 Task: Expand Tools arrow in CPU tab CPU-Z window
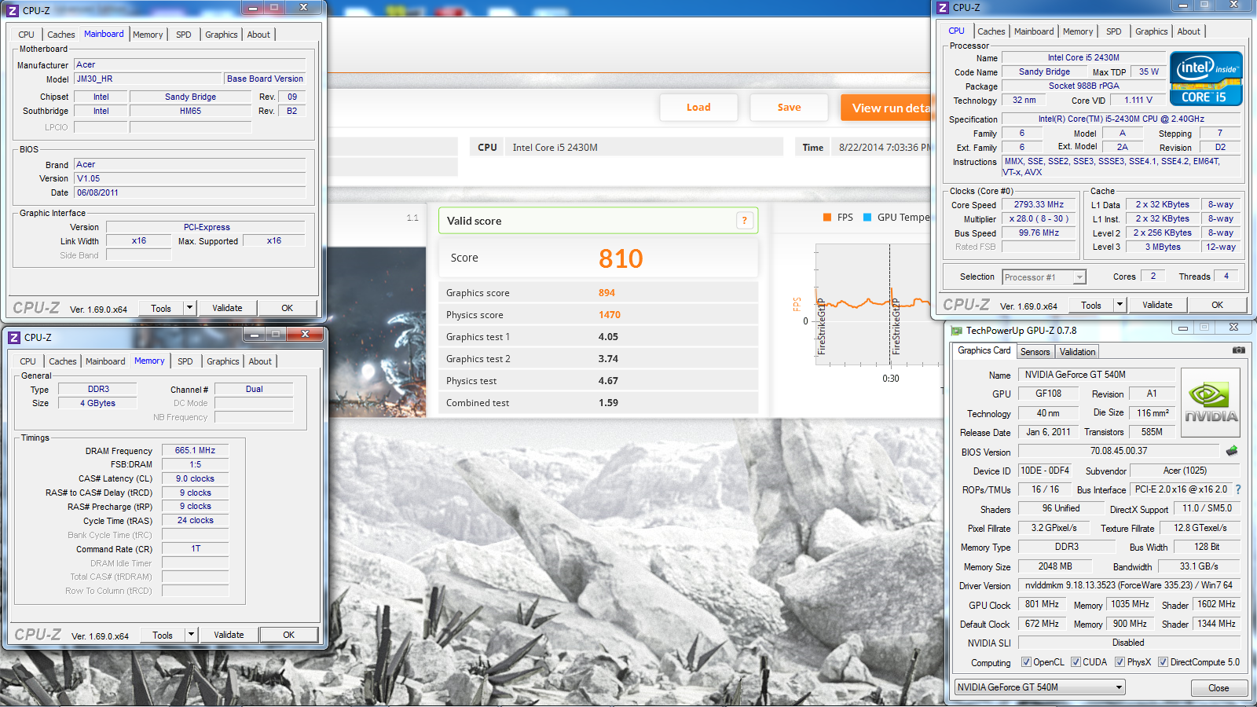pyautogui.click(x=1120, y=305)
